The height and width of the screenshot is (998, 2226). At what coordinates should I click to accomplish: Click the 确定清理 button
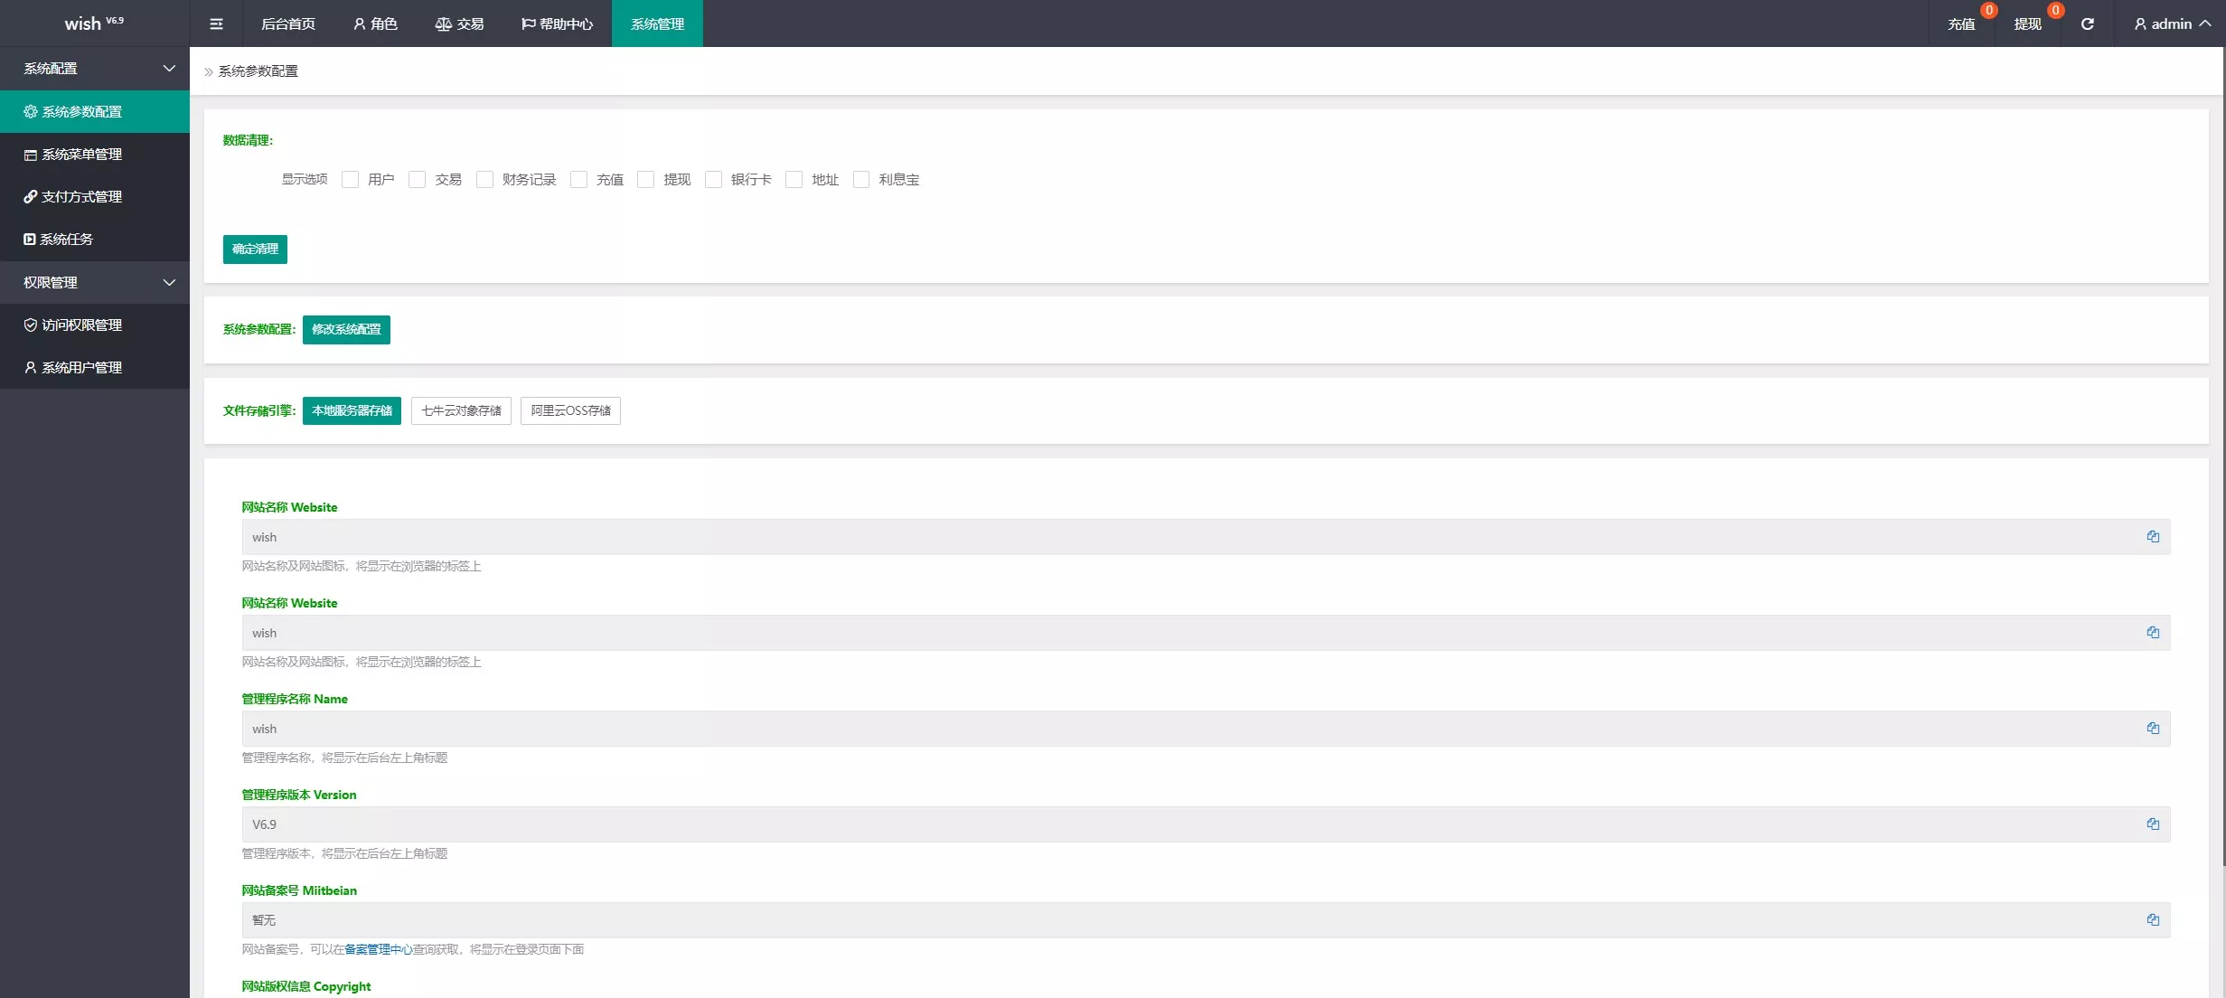coord(255,249)
